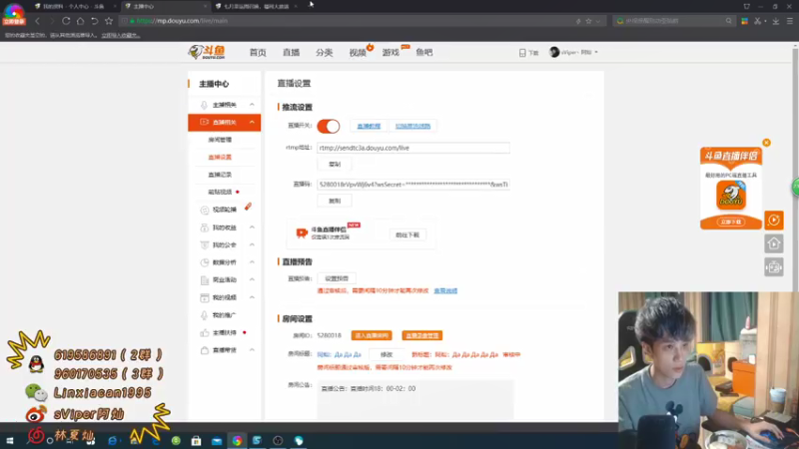Open the first blue link beside live switch
Screen dimensions: 799x449
tap(369, 126)
